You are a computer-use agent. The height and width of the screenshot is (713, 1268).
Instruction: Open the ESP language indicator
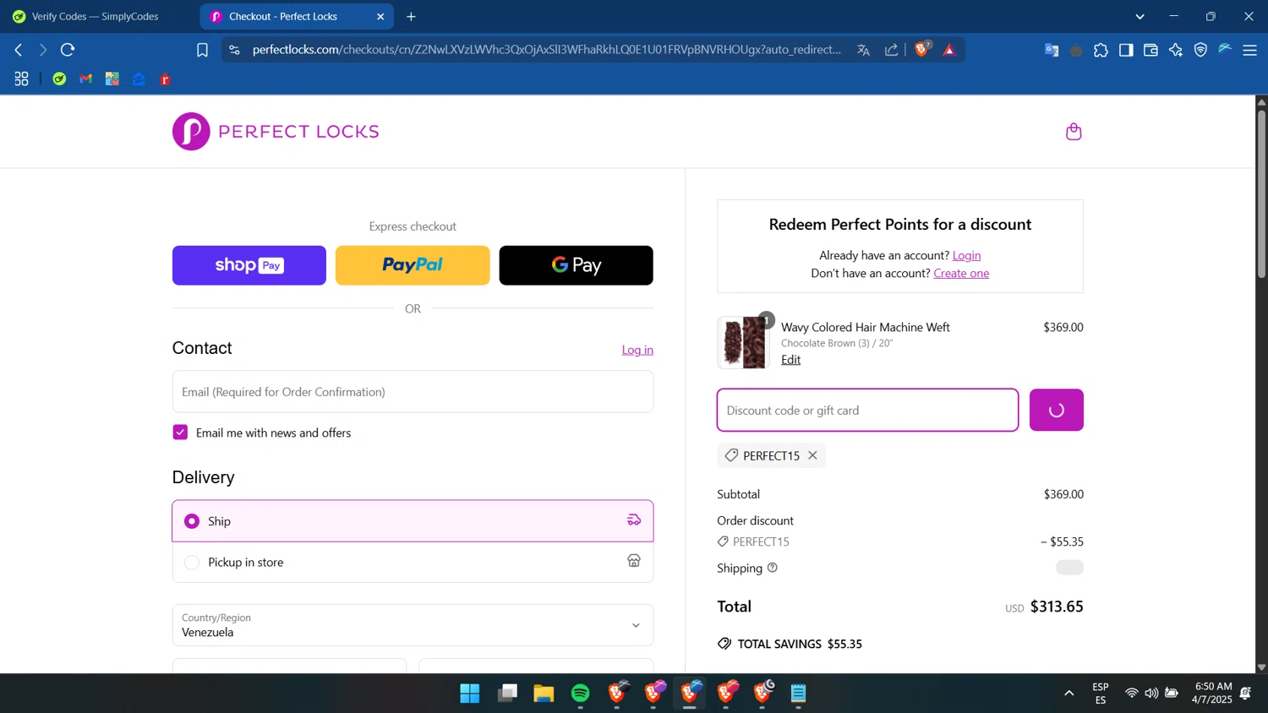(x=1101, y=694)
